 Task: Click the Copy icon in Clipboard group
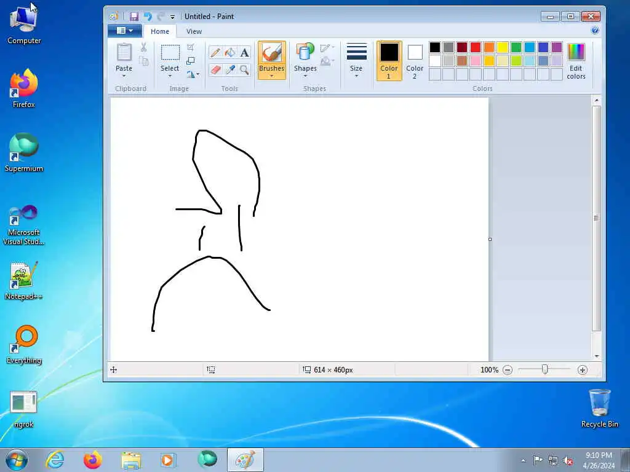pos(143,61)
